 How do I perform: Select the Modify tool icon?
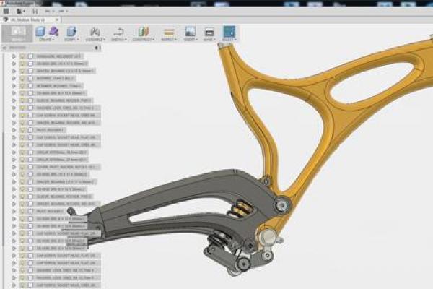point(71,33)
